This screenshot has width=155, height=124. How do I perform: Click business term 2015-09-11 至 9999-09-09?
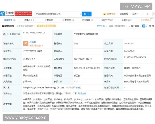tap(87, 68)
